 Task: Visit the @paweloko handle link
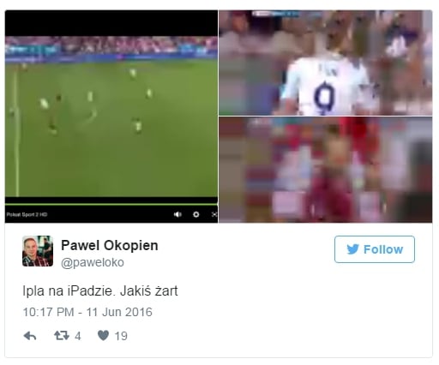point(93,262)
